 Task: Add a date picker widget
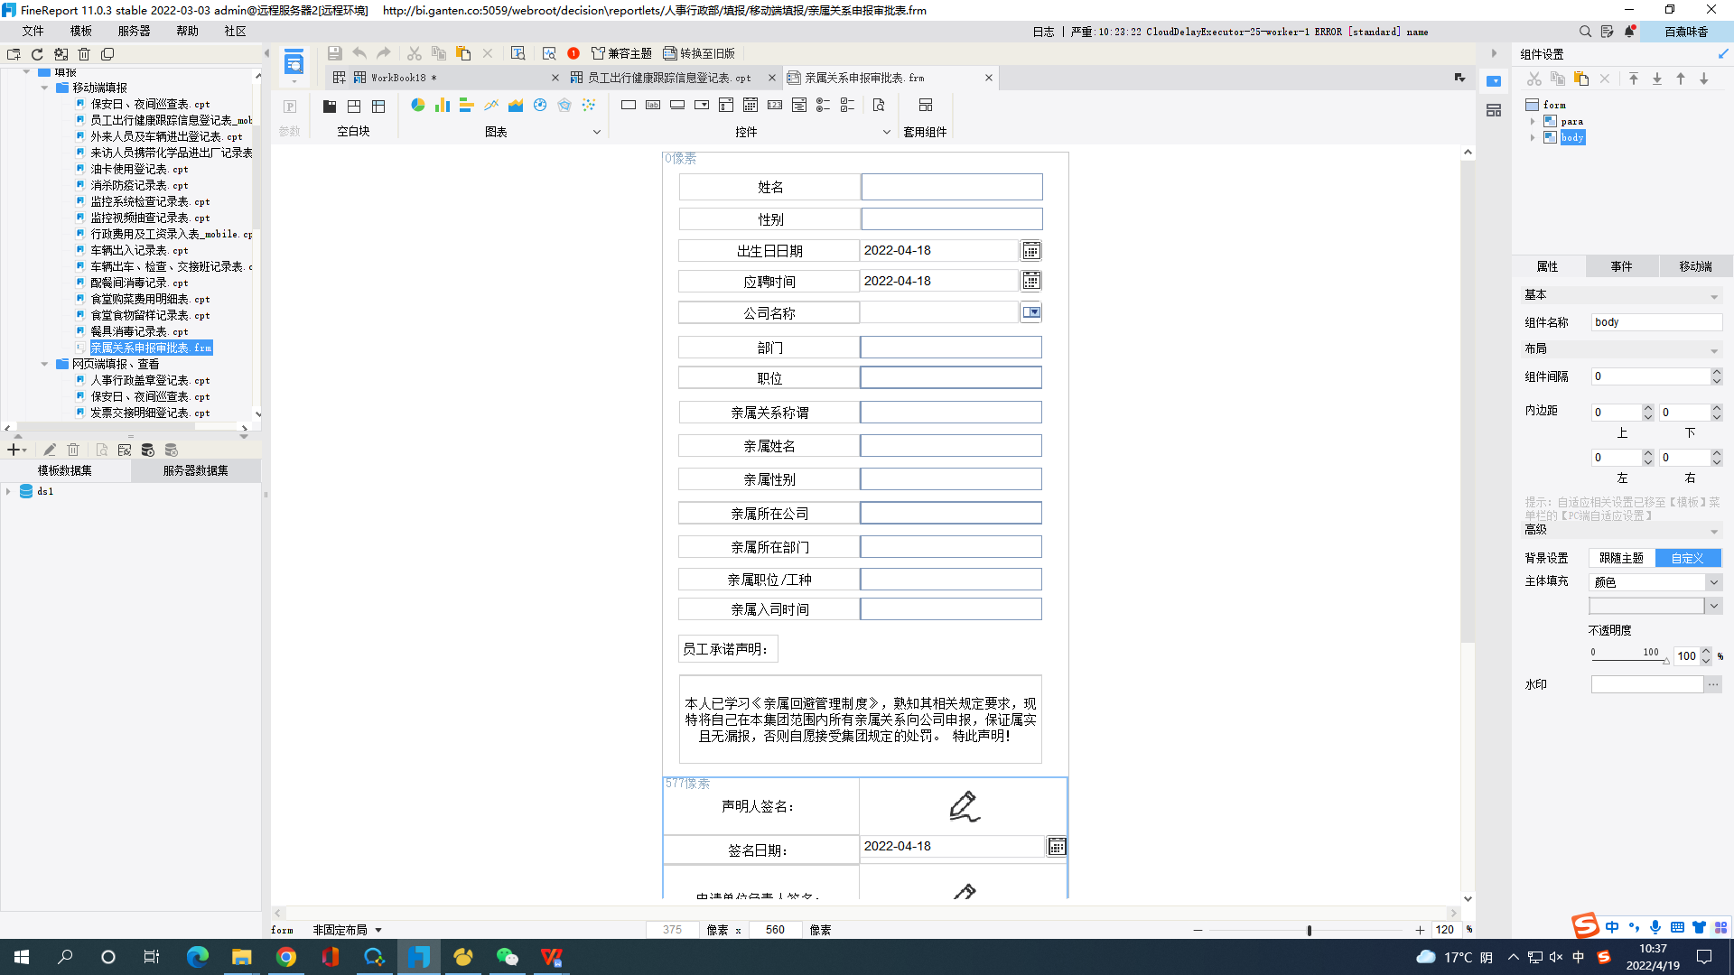click(x=750, y=106)
